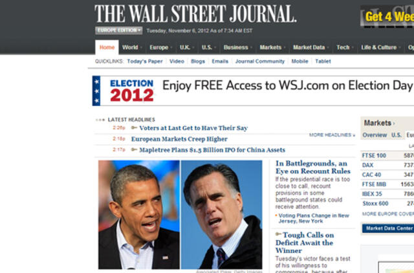Click the key icon beside Mapletree headline
This screenshot has height=273, width=414.
134,149
